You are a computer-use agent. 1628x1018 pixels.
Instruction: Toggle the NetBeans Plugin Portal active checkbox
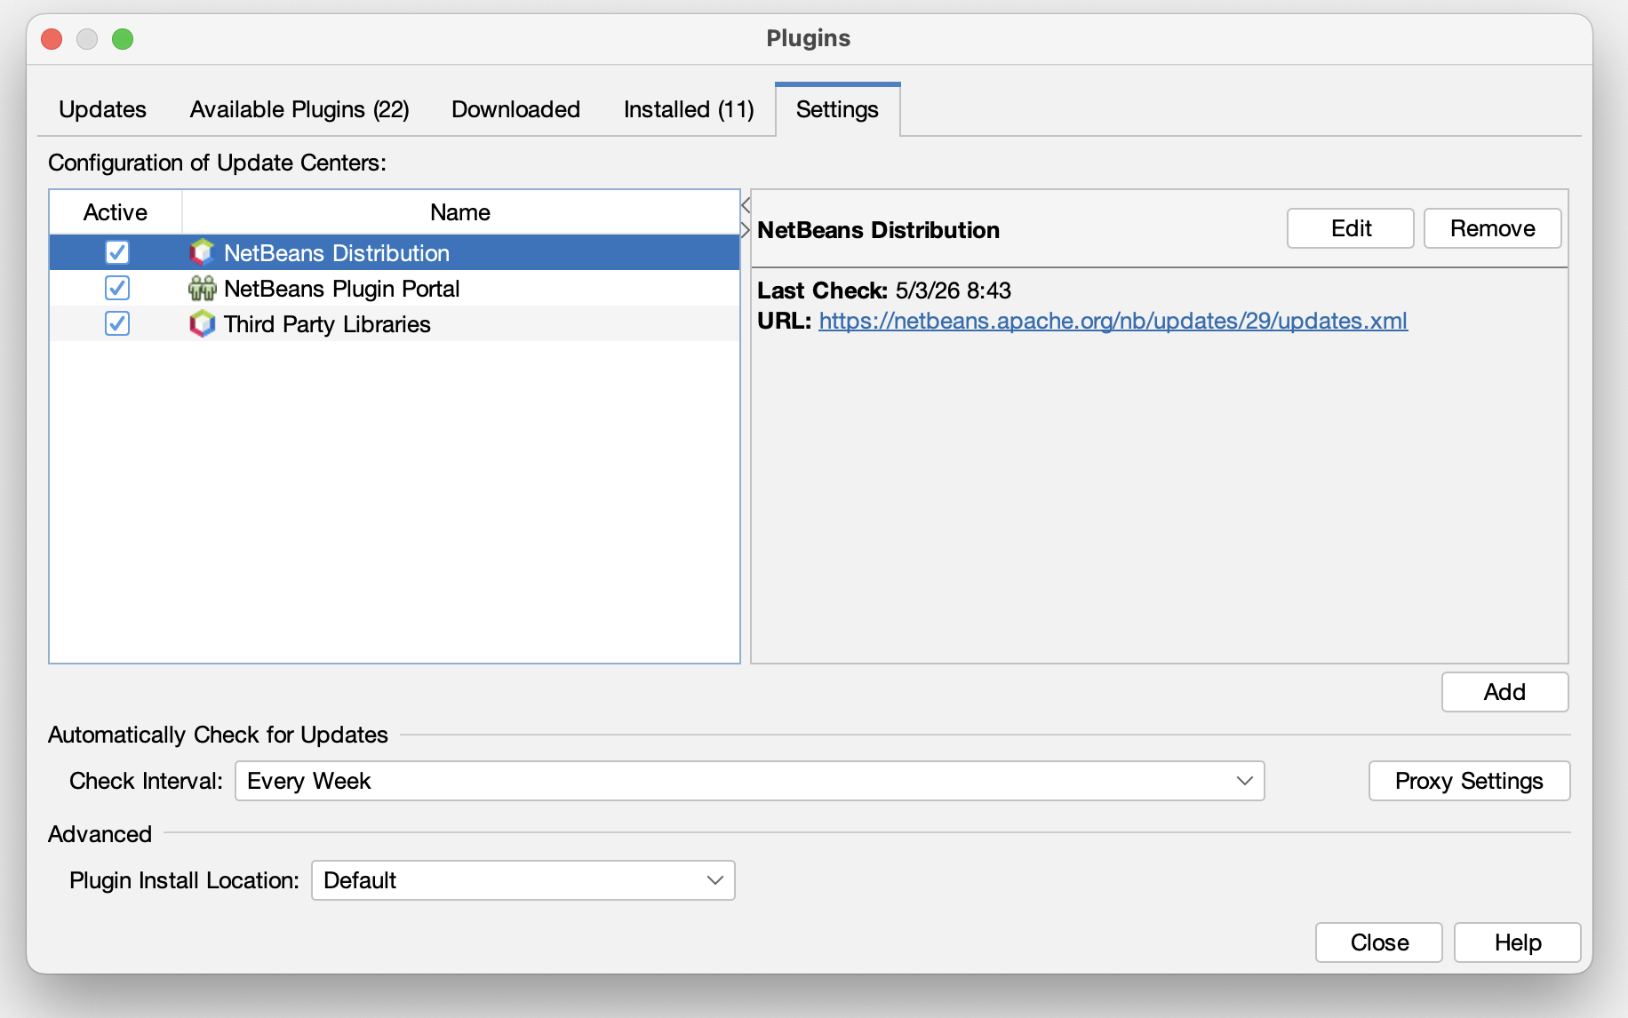[117, 288]
